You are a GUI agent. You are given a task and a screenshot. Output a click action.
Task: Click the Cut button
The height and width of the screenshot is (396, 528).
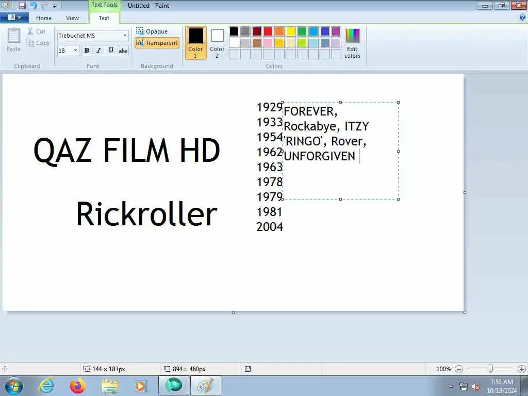pos(37,31)
